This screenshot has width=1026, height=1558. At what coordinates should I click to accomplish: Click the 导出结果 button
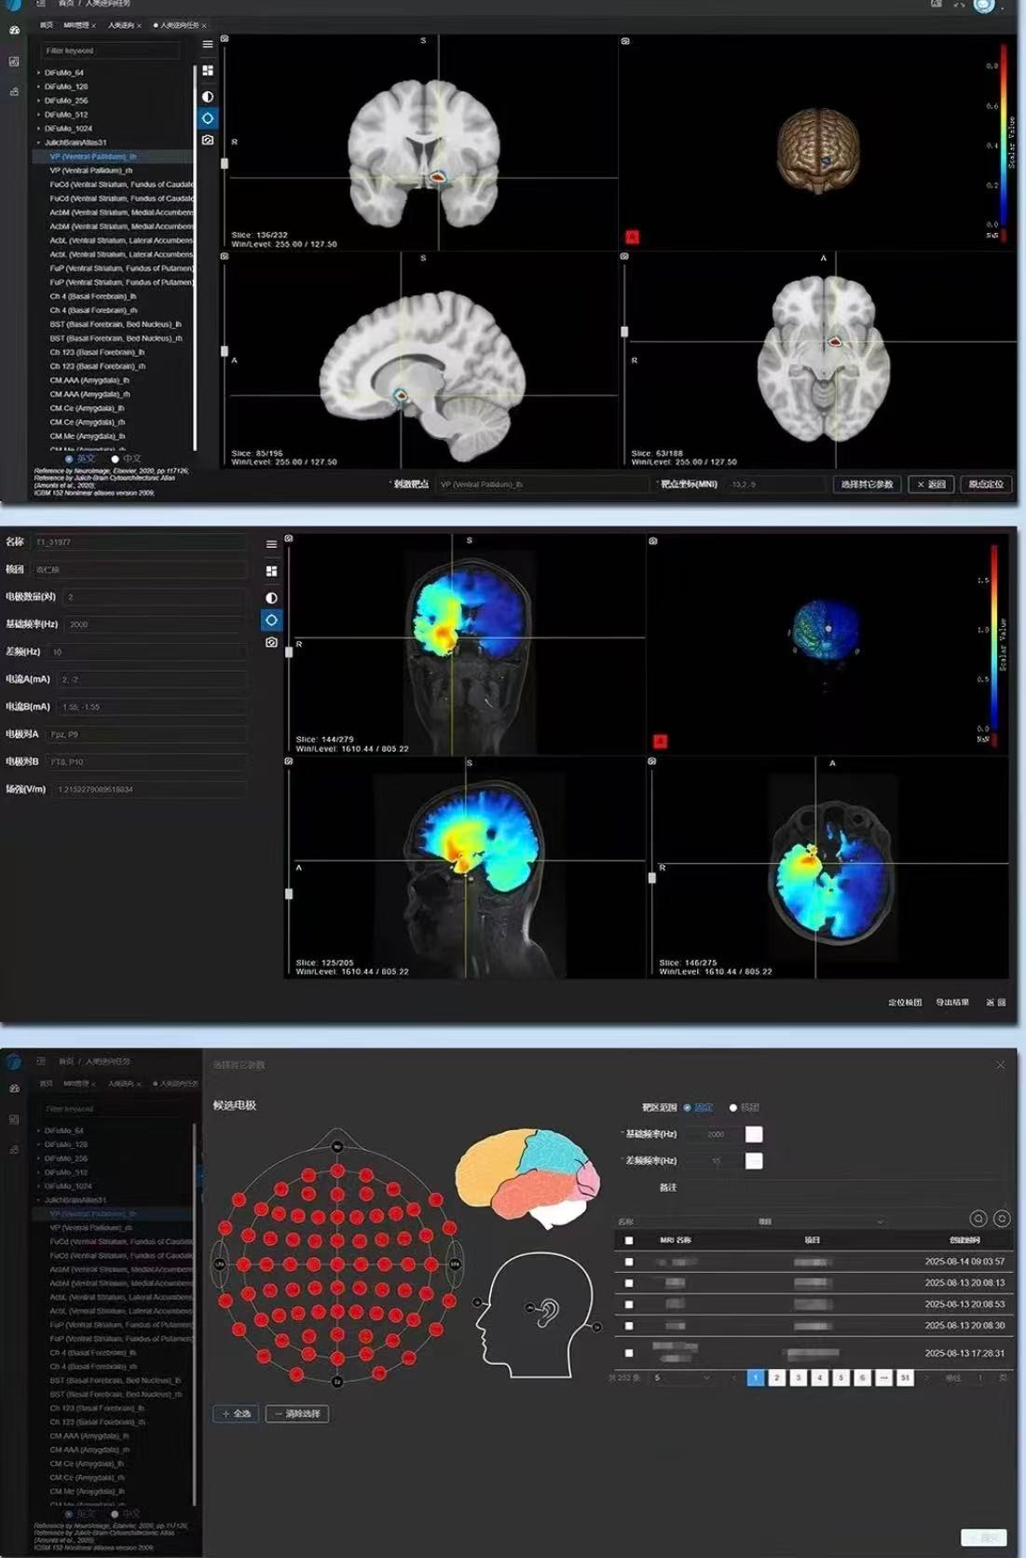(951, 1003)
